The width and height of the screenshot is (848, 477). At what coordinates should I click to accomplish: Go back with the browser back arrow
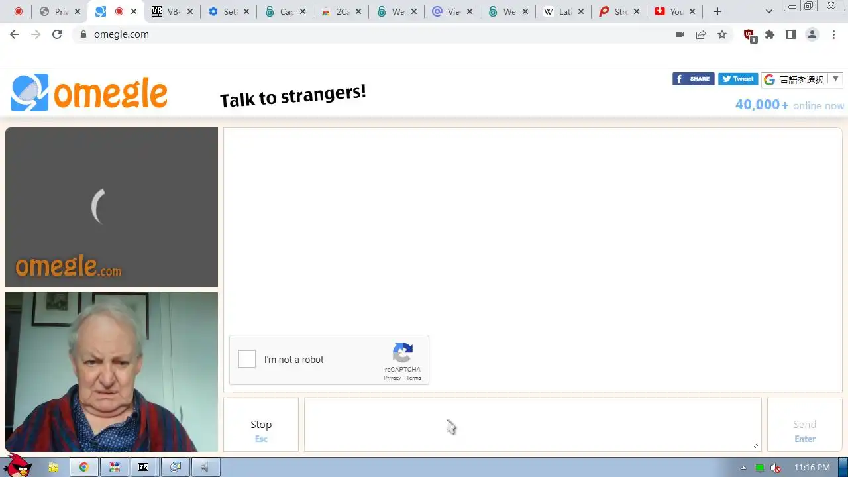(15, 34)
